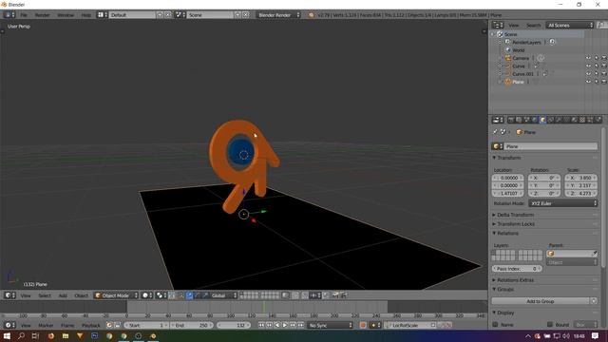608x342 pixels.
Task: Open the timeline editor type icon
Action: point(9,325)
